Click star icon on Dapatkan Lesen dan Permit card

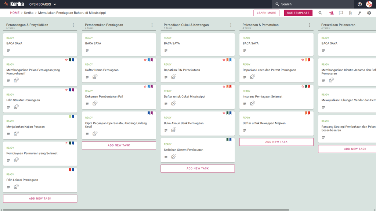[303, 60]
